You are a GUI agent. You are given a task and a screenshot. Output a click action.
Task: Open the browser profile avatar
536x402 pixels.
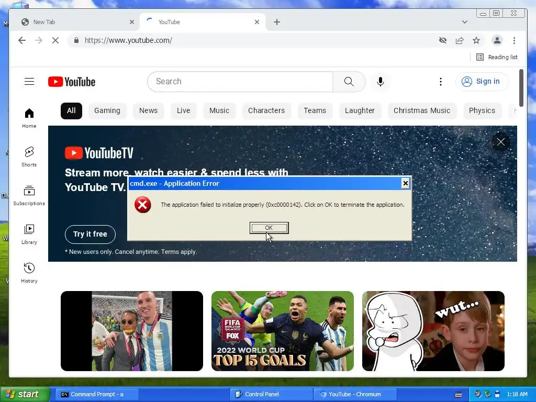tap(497, 40)
